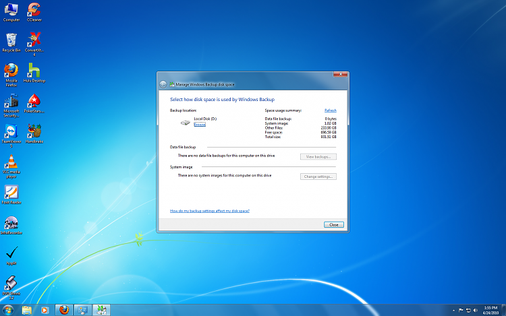Select the hjsplit checkmark desktop icon

11,255
